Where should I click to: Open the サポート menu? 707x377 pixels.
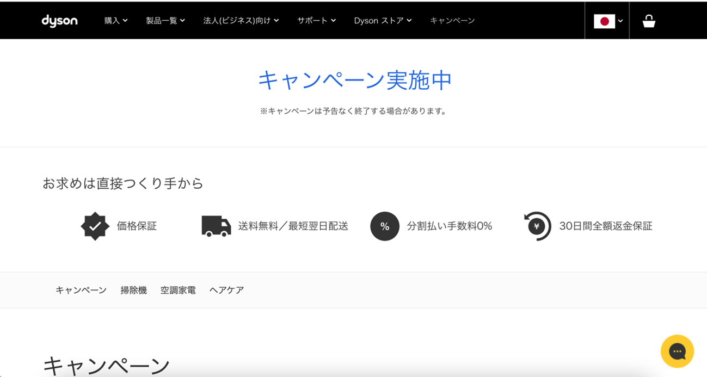pos(316,21)
